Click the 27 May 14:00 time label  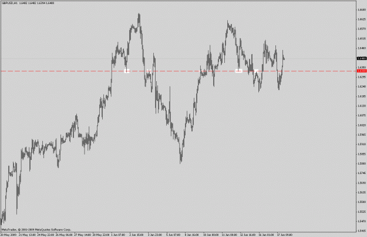tap(83, 235)
